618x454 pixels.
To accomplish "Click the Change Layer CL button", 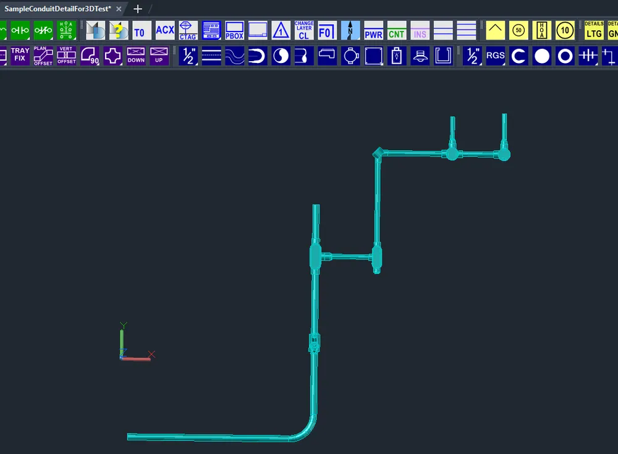I will pyautogui.click(x=304, y=30).
